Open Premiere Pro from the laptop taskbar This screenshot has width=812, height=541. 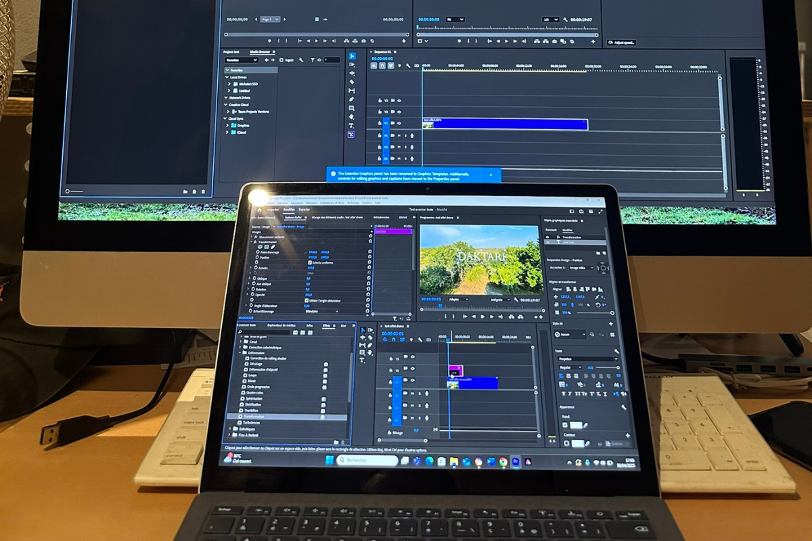(515, 462)
